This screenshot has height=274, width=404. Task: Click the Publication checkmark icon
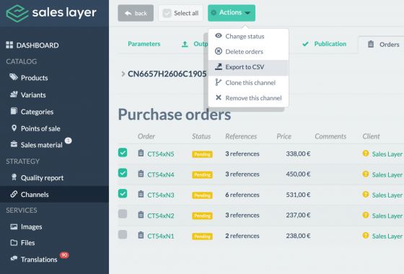tap(305, 44)
